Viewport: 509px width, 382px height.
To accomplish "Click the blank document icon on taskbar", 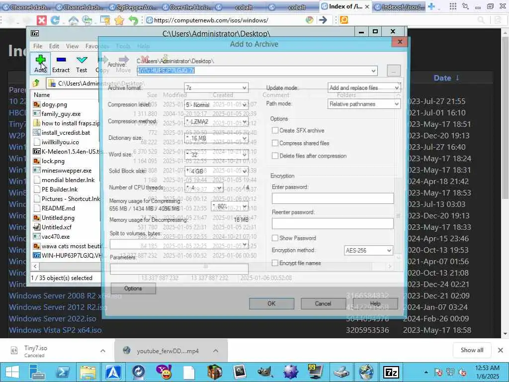I will 189,372.
